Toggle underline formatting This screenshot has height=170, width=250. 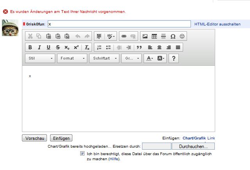pyautogui.click(x=49, y=47)
